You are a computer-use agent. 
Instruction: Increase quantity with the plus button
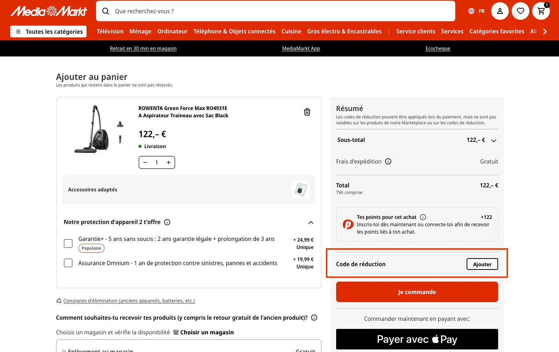point(169,162)
